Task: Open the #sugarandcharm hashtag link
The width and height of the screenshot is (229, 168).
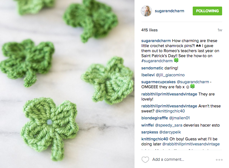Action: 157,61
